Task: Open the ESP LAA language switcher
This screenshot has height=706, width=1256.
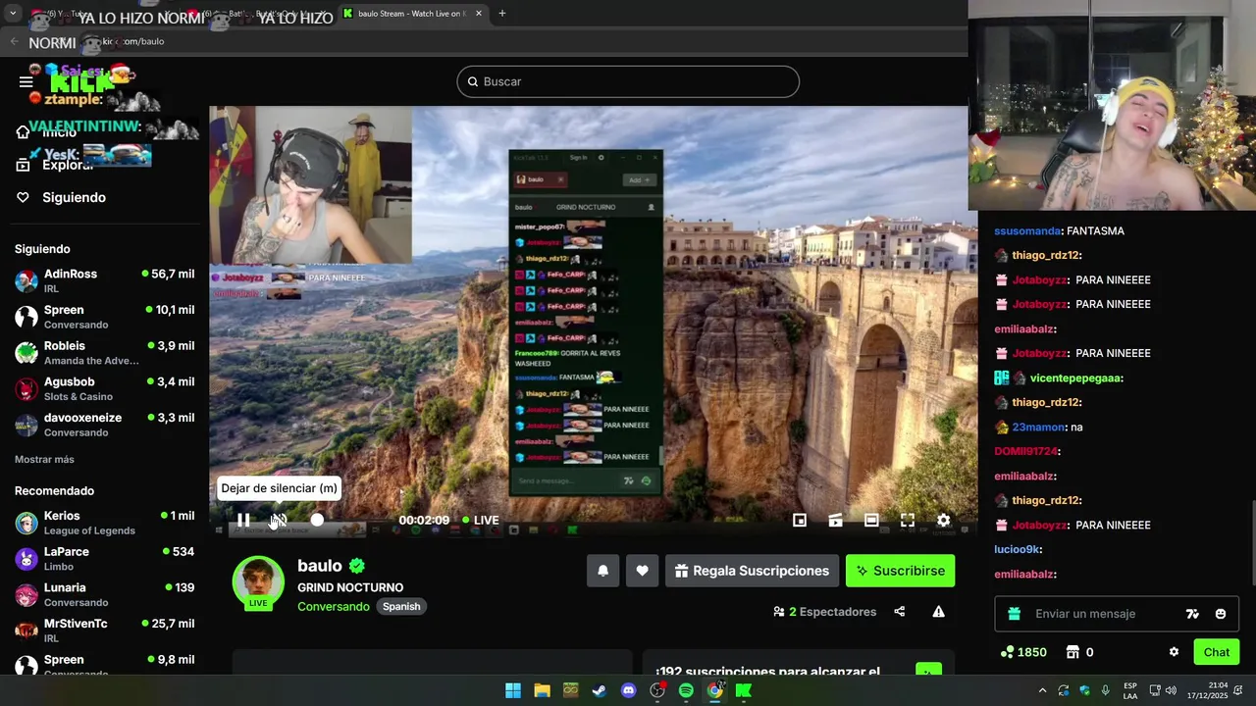Action: 1130,690
